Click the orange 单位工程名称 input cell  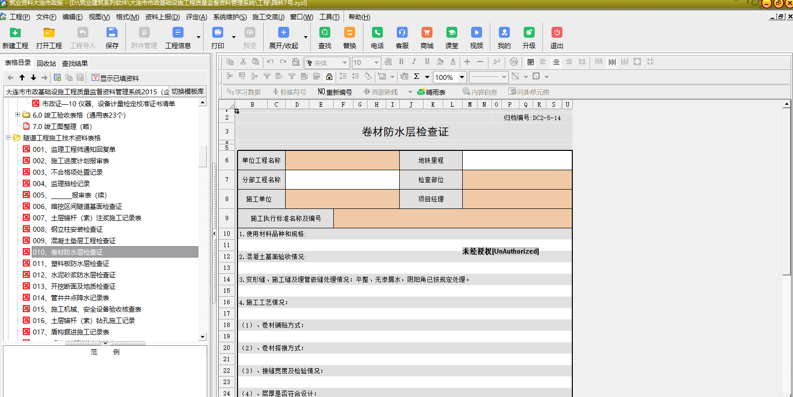[342, 160]
